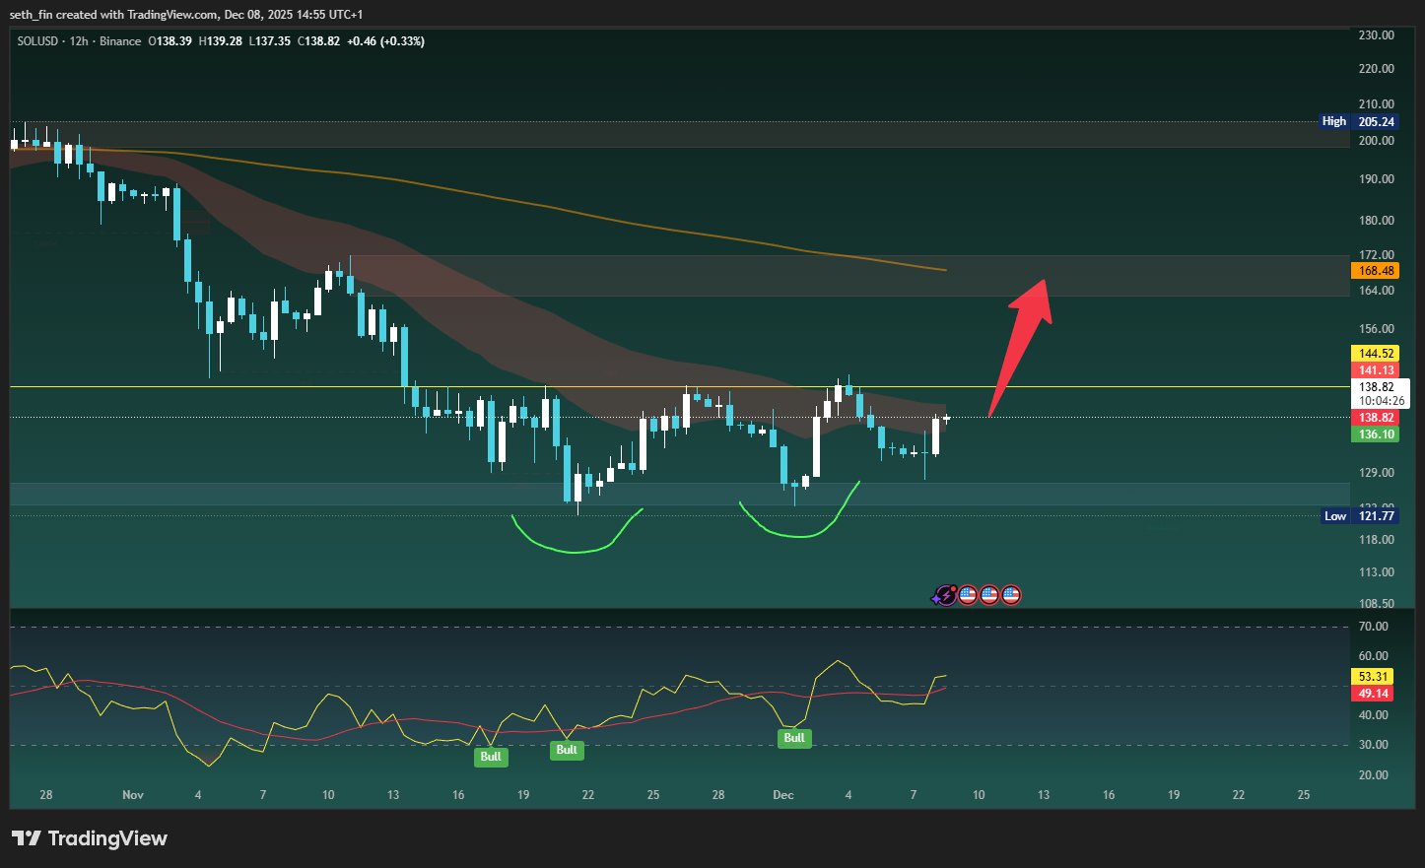The width and height of the screenshot is (1425, 868).
Task: Click the red 141.13 price label
Action: click(x=1376, y=370)
